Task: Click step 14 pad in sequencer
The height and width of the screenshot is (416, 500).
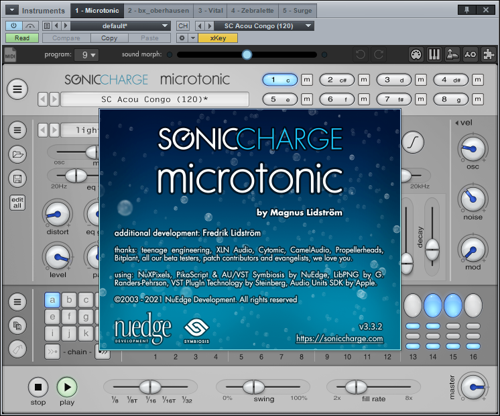Action: pyautogui.click(x=433, y=305)
